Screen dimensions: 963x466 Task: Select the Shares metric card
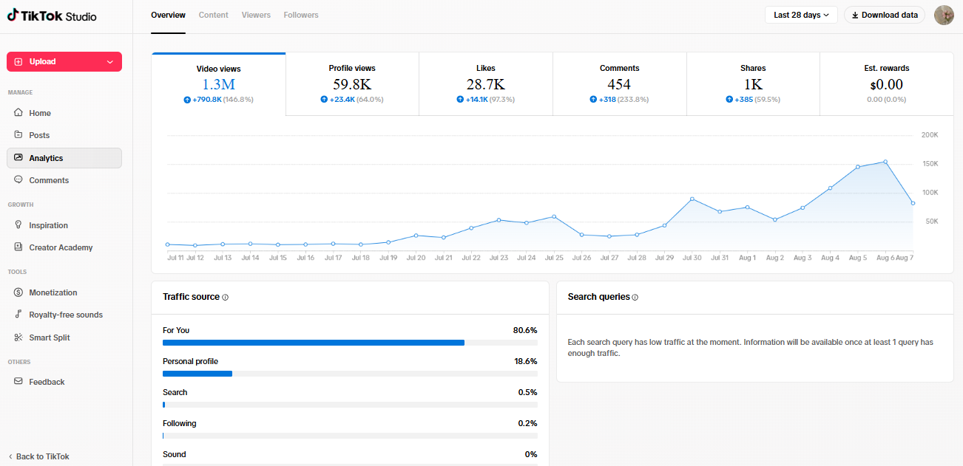click(753, 84)
